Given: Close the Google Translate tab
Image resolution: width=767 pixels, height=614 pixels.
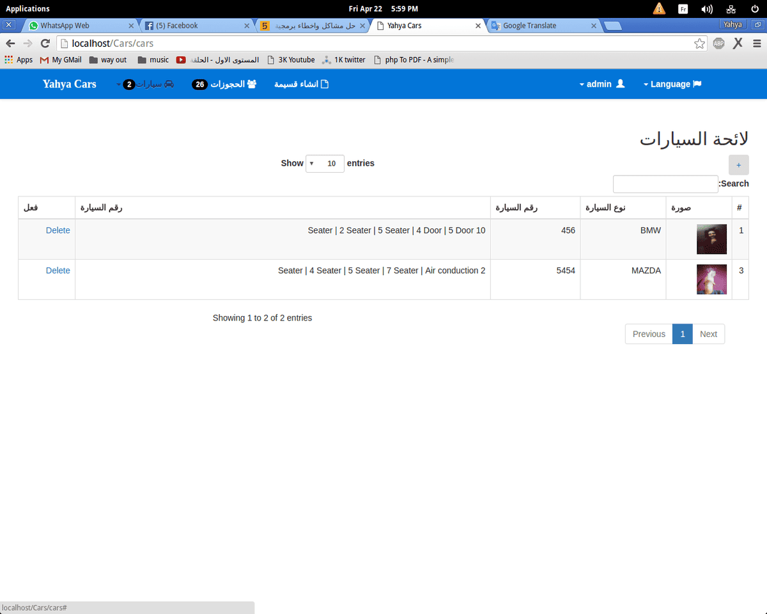Looking at the screenshot, I should (594, 26).
